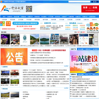Click the QR code image
This screenshot has height=99, width=99.
[29, 9]
